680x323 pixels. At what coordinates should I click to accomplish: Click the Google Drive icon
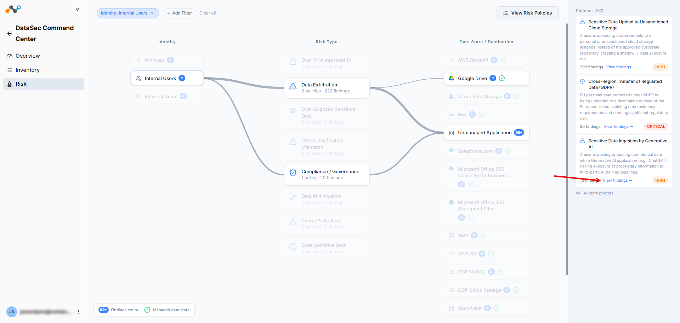click(451, 78)
